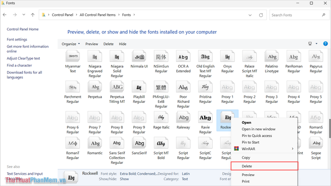
Task: Select the Rage Italic font
Action: click(161, 120)
